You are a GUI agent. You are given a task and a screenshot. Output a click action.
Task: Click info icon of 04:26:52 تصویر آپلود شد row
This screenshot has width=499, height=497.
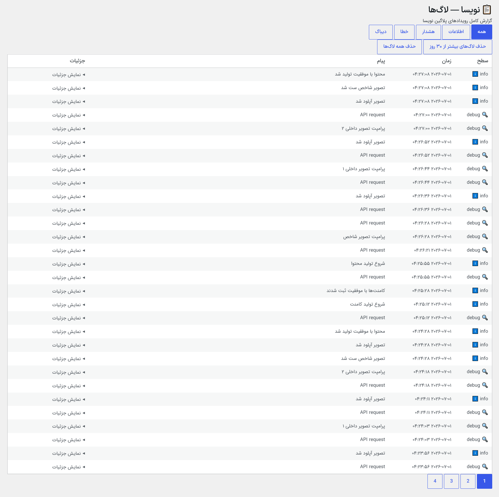coord(475,142)
